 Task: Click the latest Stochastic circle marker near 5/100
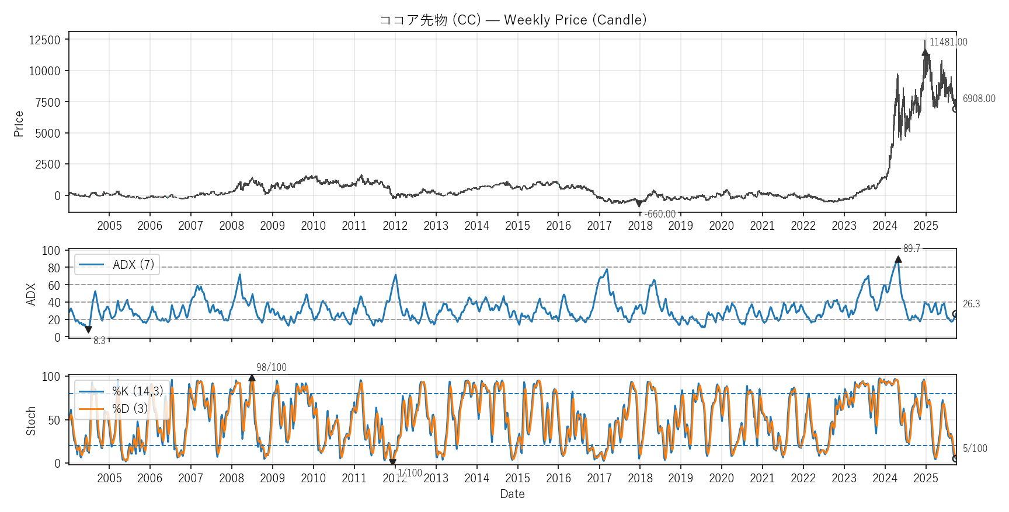point(956,459)
